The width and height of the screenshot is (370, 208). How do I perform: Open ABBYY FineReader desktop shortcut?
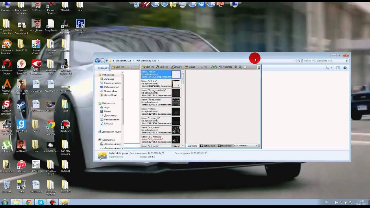coord(36,67)
